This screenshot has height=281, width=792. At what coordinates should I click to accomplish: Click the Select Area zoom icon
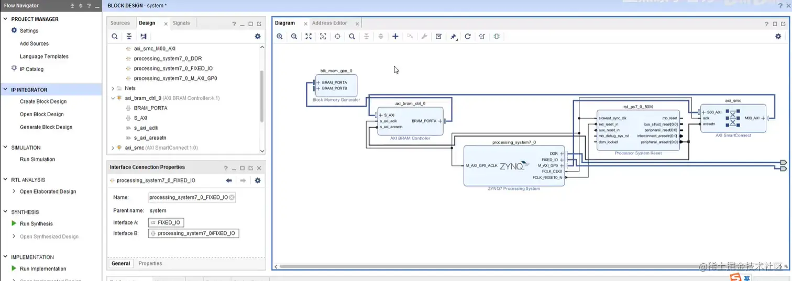pyautogui.click(x=323, y=37)
